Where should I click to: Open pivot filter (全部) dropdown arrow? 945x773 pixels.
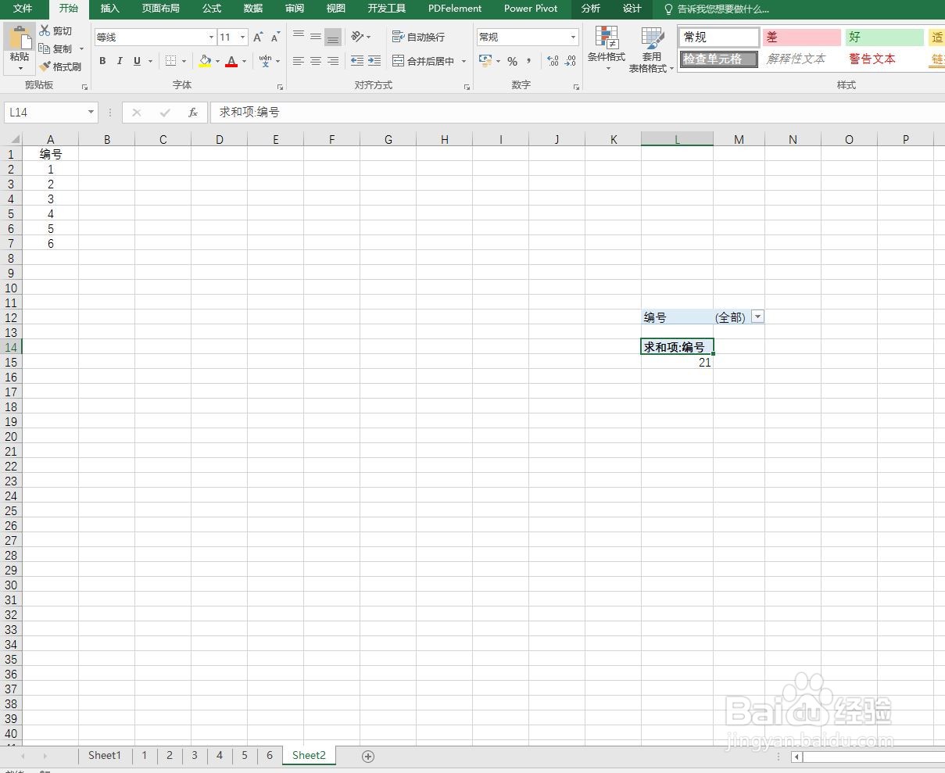click(757, 317)
